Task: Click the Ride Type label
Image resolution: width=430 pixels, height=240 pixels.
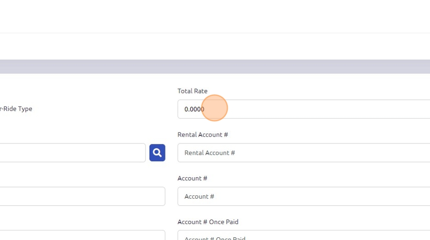Action: pos(16,109)
